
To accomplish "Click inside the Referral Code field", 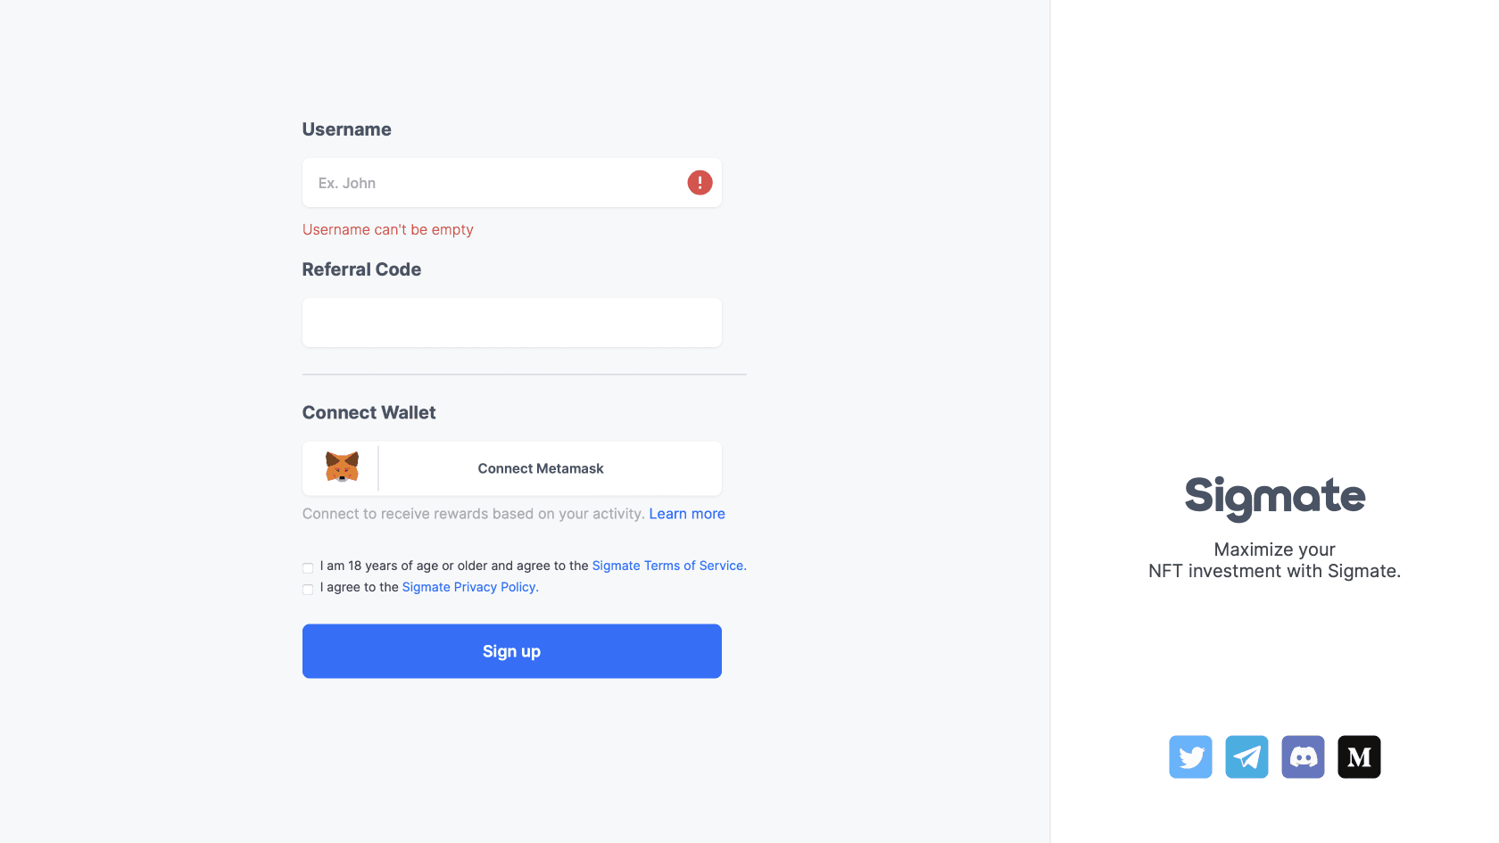I will (x=511, y=322).
